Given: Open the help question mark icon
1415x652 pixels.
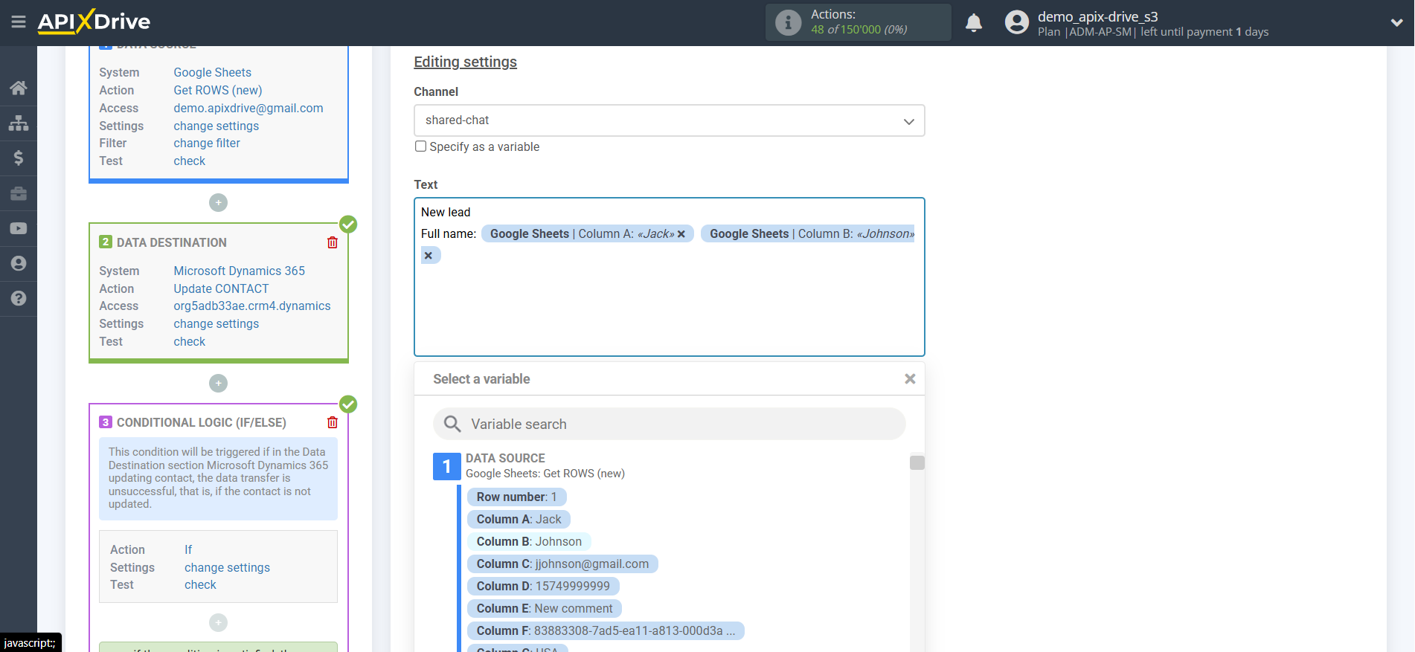Looking at the screenshot, I should (x=19, y=298).
